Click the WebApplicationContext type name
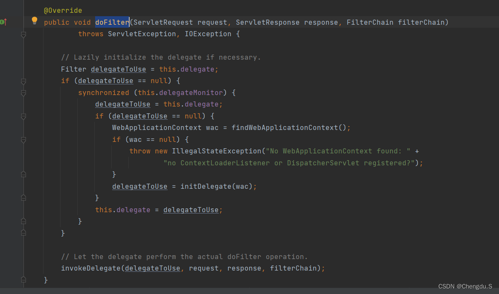499x294 pixels. [157, 128]
